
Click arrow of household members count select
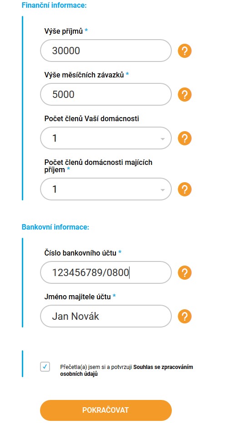(x=163, y=139)
